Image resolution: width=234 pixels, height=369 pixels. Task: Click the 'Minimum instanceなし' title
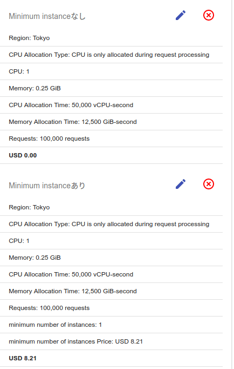pos(47,16)
